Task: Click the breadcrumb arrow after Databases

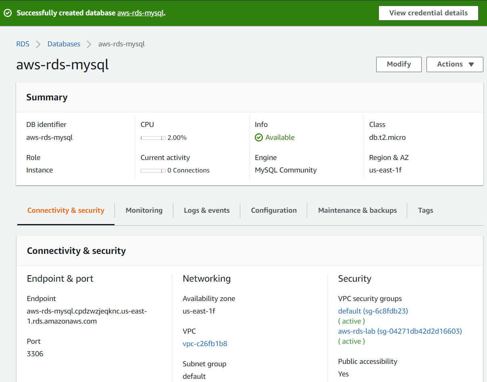Action: [89, 44]
